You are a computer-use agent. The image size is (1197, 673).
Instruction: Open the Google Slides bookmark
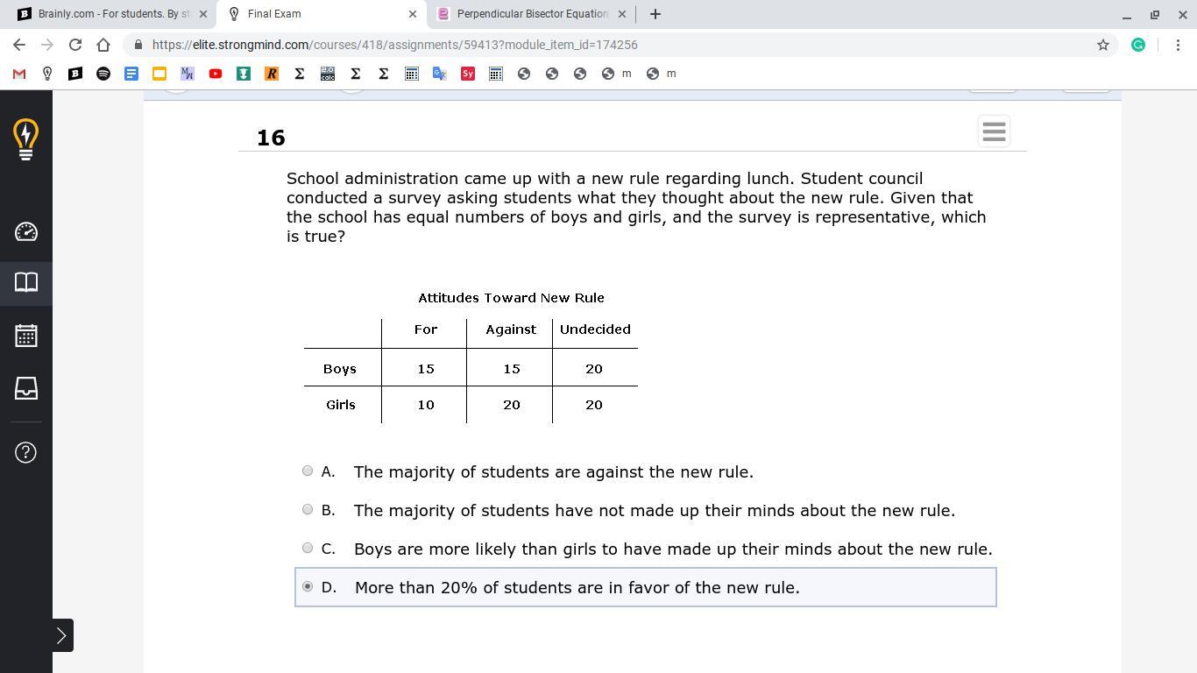pos(159,74)
